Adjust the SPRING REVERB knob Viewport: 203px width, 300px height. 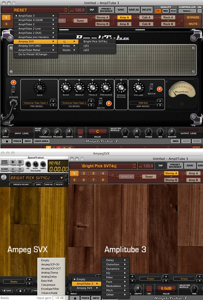pyautogui.click(x=121, y=88)
